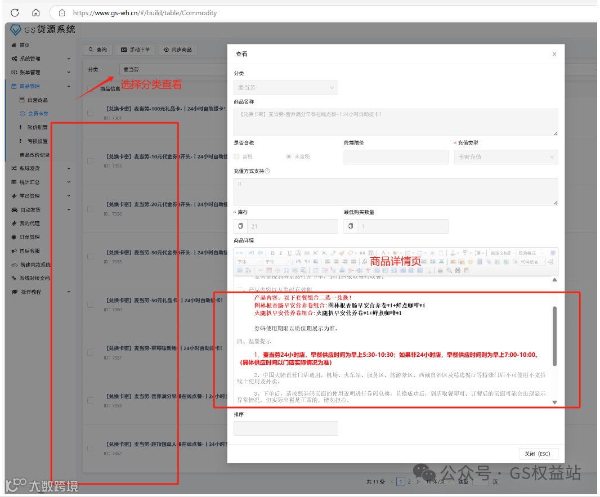Go to page 2 in pagination

tap(409, 482)
